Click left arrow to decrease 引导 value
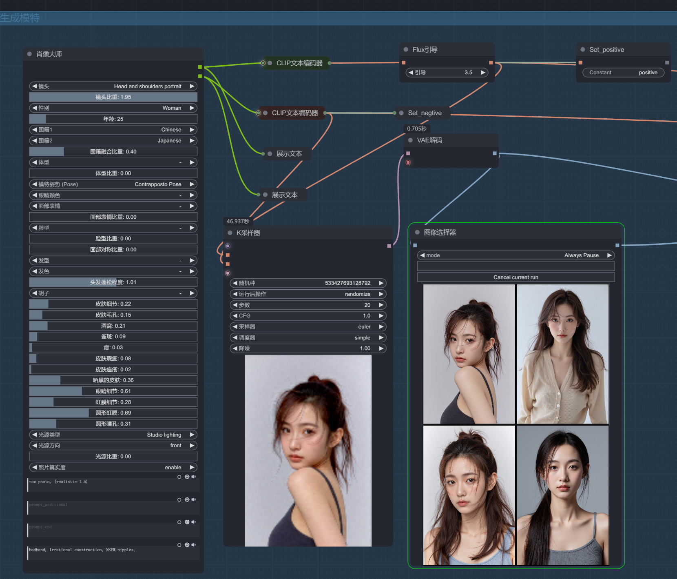This screenshot has width=677, height=579. (411, 73)
